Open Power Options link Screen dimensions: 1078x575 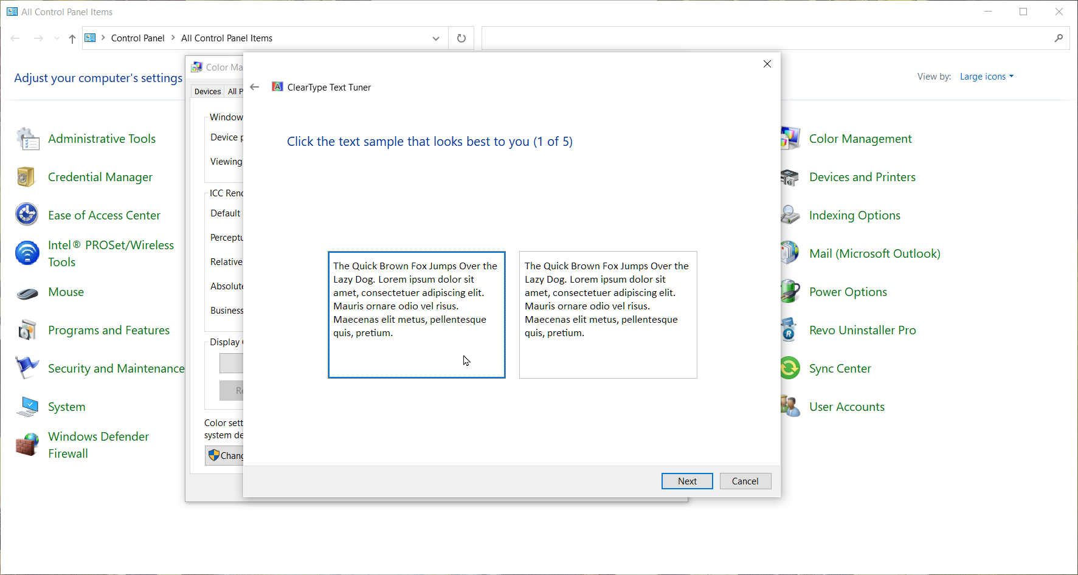pyautogui.click(x=848, y=292)
